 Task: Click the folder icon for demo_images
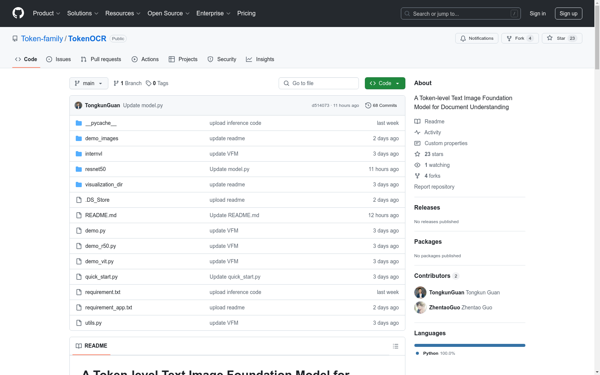click(x=79, y=138)
